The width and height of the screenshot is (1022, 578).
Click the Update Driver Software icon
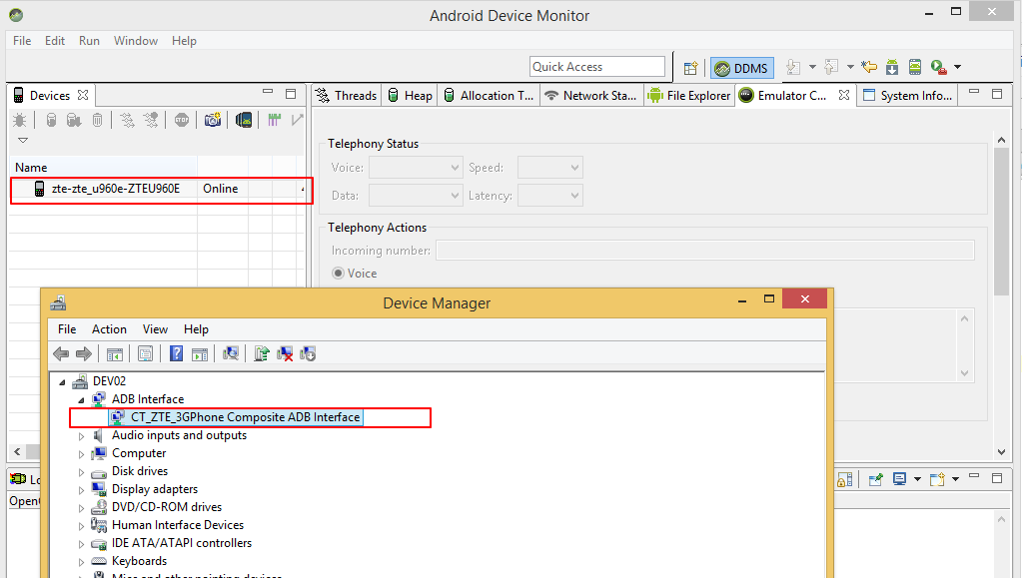(x=262, y=353)
